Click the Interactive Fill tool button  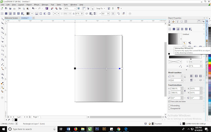pos(185,43)
